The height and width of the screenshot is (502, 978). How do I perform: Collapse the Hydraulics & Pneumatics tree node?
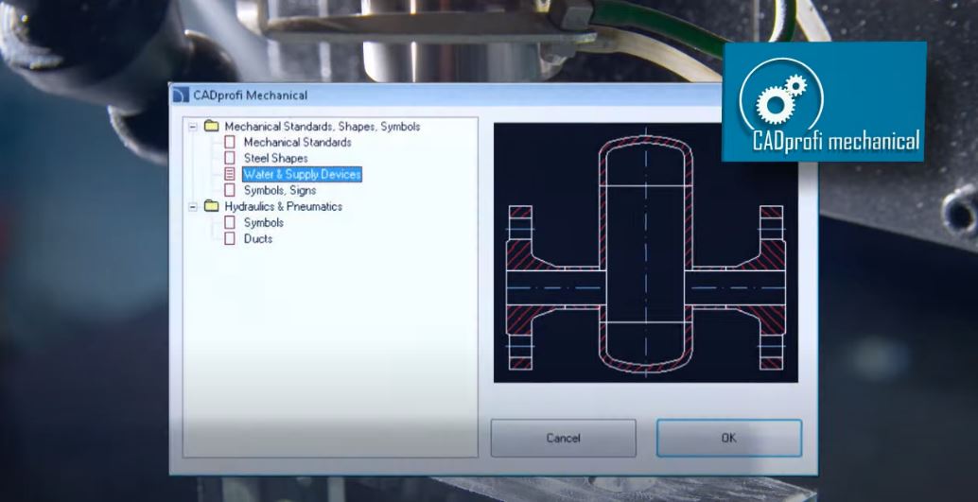pyautogui.click(x=193, y=206)
